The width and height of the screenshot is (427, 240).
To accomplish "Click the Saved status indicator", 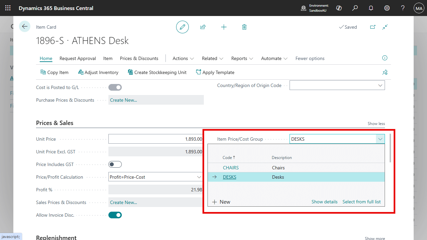I will click(x=348, y=27).
